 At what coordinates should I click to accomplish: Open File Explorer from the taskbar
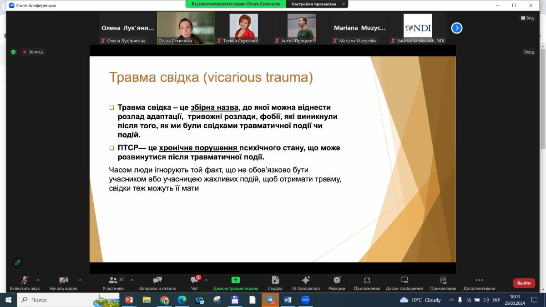pyautogui.click(x=147, y=300)
